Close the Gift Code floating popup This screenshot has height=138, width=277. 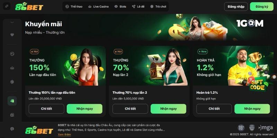pyautogui.click(x=266, y=72)
